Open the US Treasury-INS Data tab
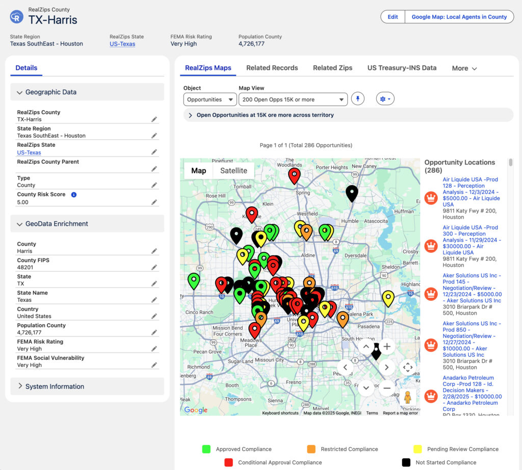This screenshot has width=522, height=470. (402, 68)
